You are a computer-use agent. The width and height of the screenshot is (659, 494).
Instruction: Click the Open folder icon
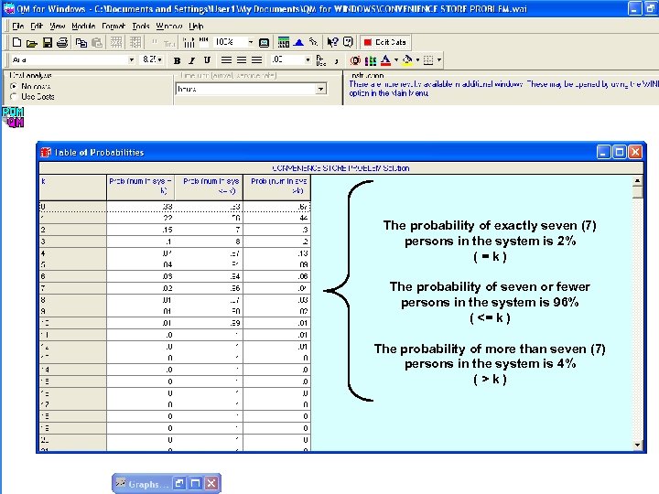coord(32,42)
